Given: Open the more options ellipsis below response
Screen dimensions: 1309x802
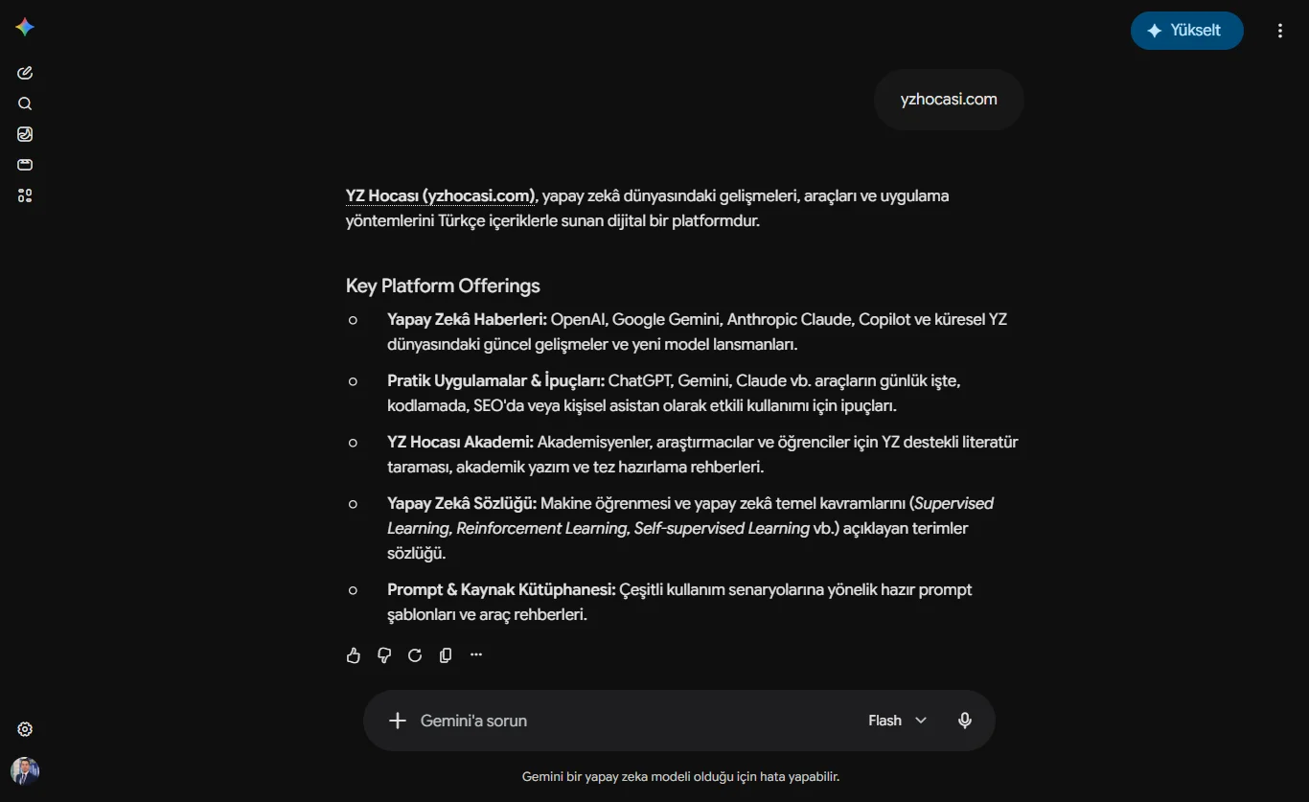Looking at the screenshot, I should coord(476,655).
